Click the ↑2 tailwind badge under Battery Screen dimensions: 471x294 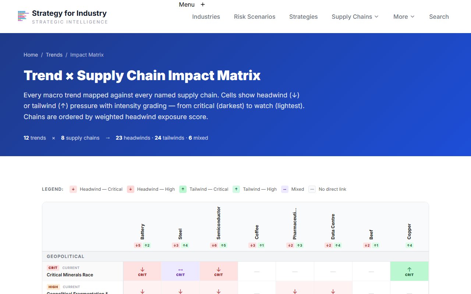click(x=147, y=245)
